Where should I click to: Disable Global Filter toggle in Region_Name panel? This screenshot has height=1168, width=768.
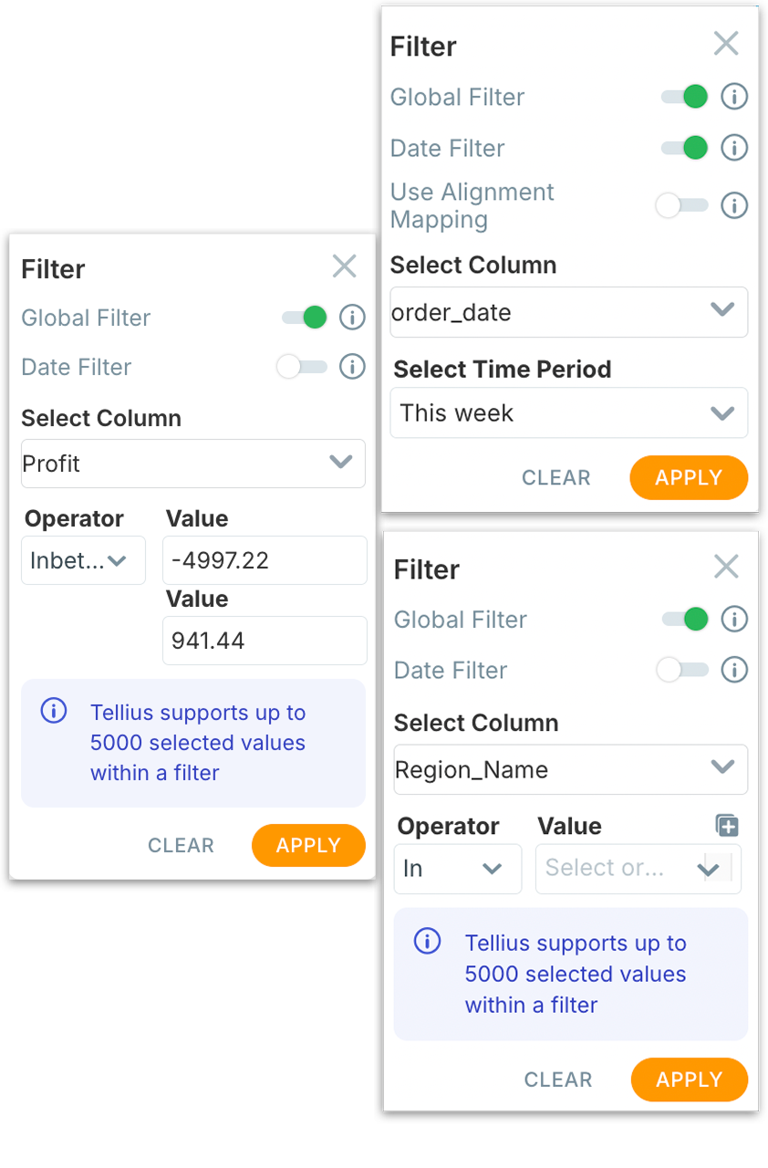[x=685, y=620]
